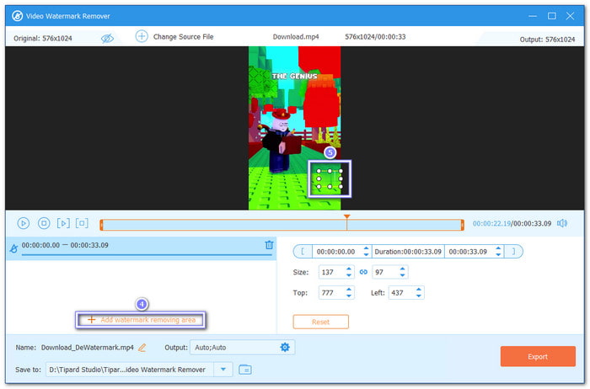Play from the segment start bracket icon
Viewport: 590px width, 389px height.
pos(63,223)
